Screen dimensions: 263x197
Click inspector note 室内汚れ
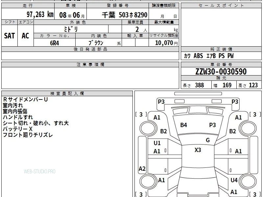(13, 105)
